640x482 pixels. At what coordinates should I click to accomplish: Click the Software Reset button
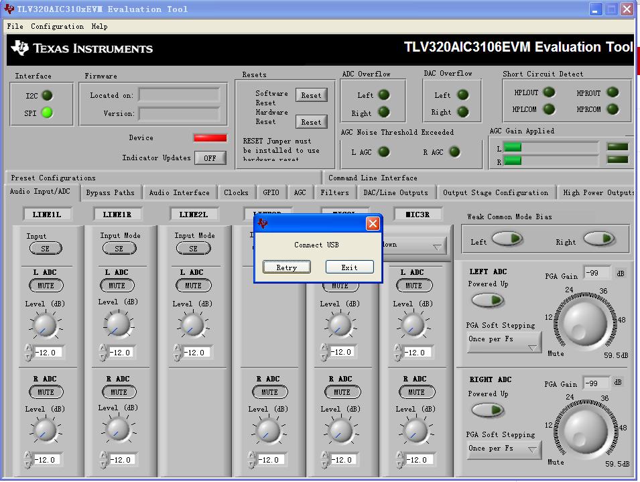coord(311,95)
